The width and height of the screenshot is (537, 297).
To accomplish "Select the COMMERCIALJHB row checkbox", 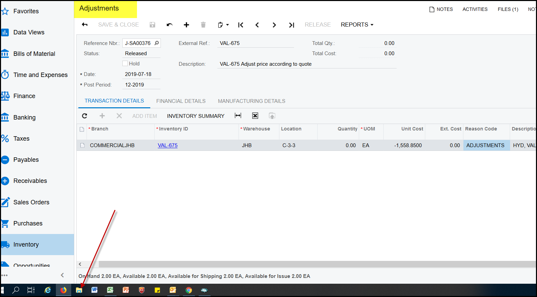I will pyautogui.click(x=82, y=145).
